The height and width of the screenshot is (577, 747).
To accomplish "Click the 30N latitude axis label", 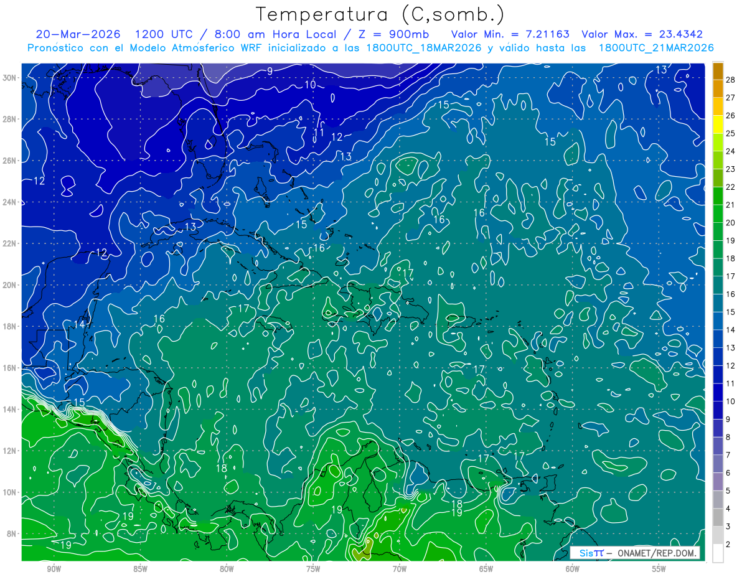I will click(11, 78).
